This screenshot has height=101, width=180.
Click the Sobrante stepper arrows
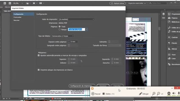[x=109, y=42]
